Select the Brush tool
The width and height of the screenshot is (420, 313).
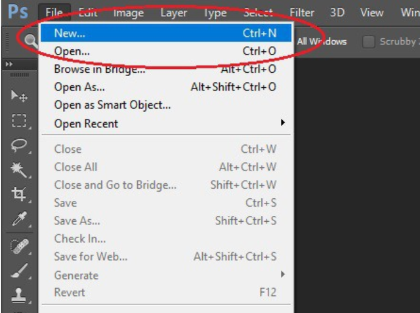tap(19, 271)
